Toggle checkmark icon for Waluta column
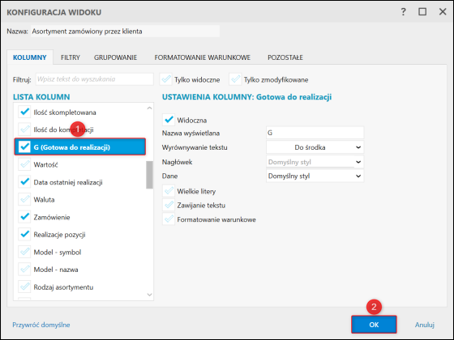The height and width of the screenshot is (340, 454). click(24, 199)
